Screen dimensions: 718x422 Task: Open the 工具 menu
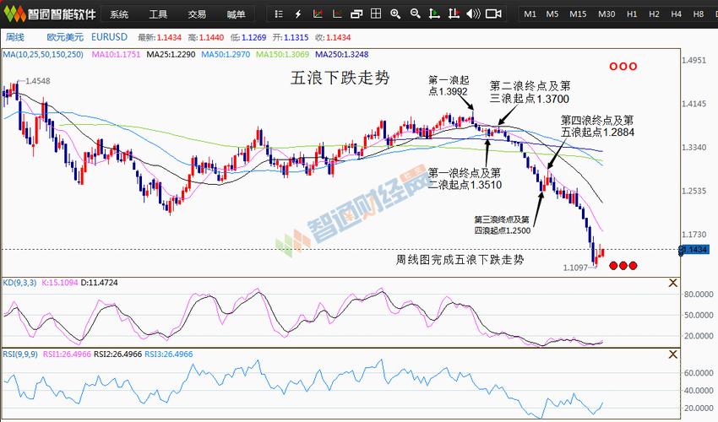pyautogui.click(x=158, y=14)
